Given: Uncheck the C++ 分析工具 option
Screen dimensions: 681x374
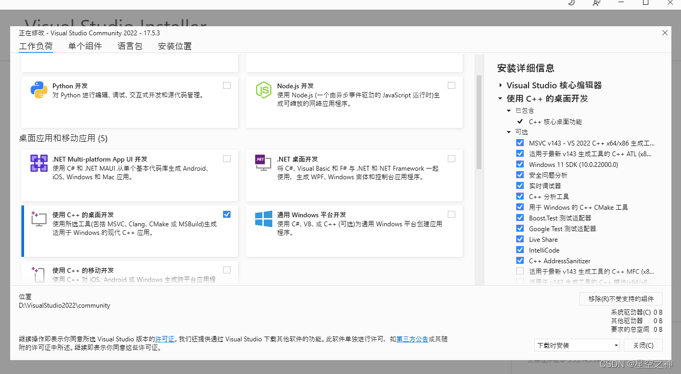Looking at the screenshot, I should click(x=520, y=196).
